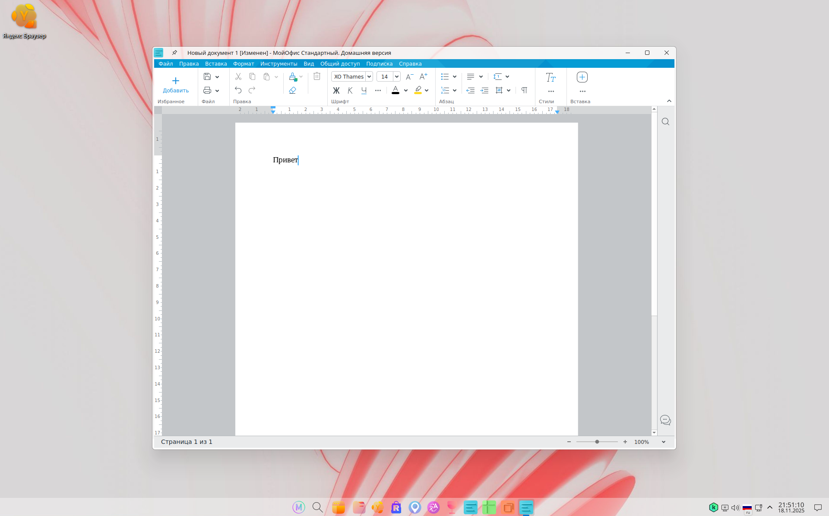
Task: Click the clear formatting eraser icon
Action: tap(292, 90)
